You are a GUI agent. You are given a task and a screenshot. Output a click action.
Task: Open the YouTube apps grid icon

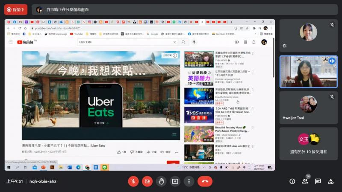(245, 42)
